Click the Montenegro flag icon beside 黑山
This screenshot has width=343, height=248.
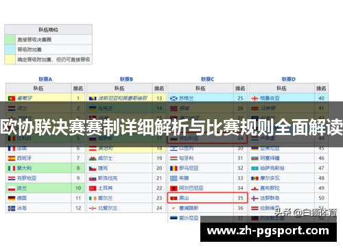click(174, 198)
